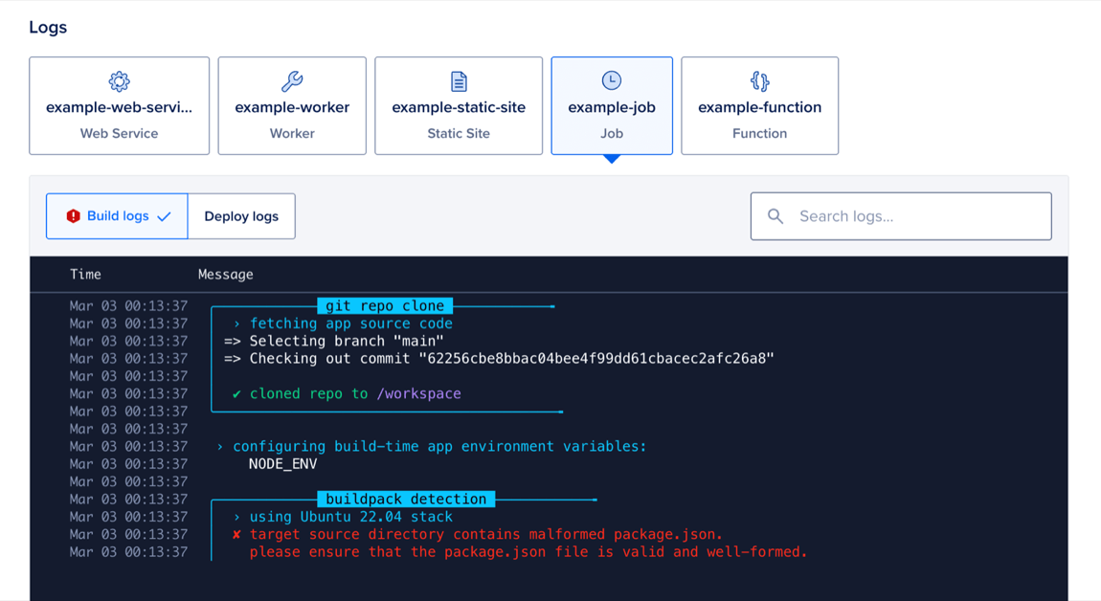Select the Build logs tab

[x=112, y=215]
